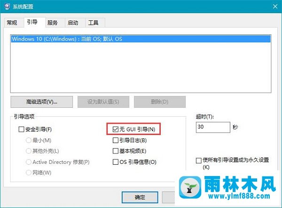
Task: Tick the 基本视频(E) checkbox
Action: pyautogui.click(x=116, y=151)
